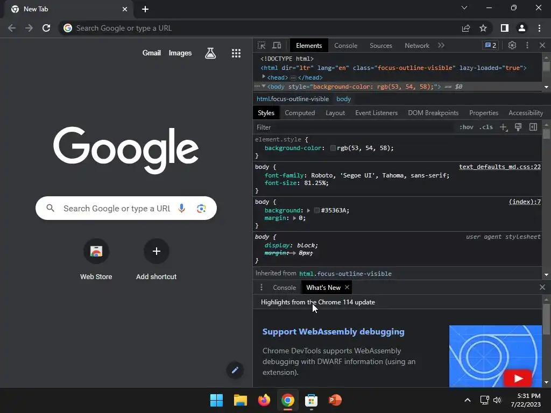Click the voice search microphone icon

[x=181, y=208]
